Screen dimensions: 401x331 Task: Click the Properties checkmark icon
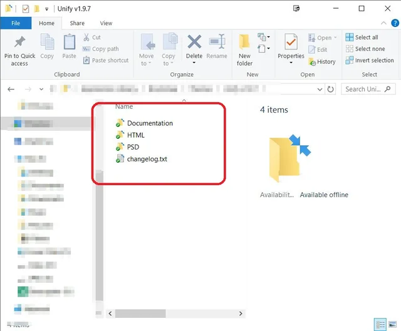(x=291, y=42)
